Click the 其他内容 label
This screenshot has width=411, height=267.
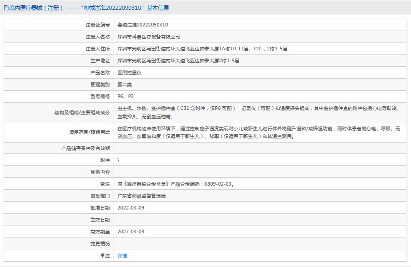[x=100, y=172]
